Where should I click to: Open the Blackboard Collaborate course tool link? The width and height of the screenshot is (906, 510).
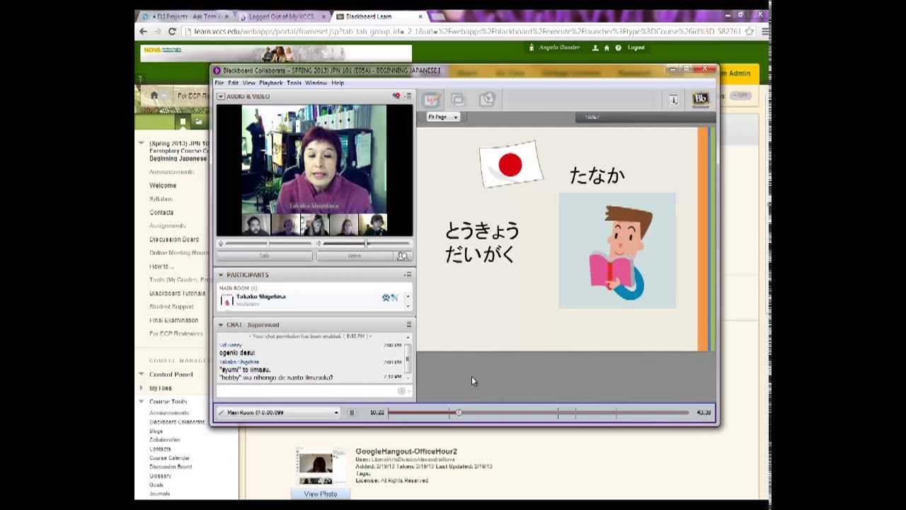pos(177,422)
